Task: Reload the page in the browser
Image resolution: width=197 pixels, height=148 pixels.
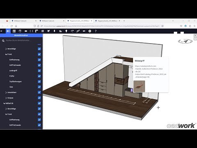Action: (x=11, y=26)
